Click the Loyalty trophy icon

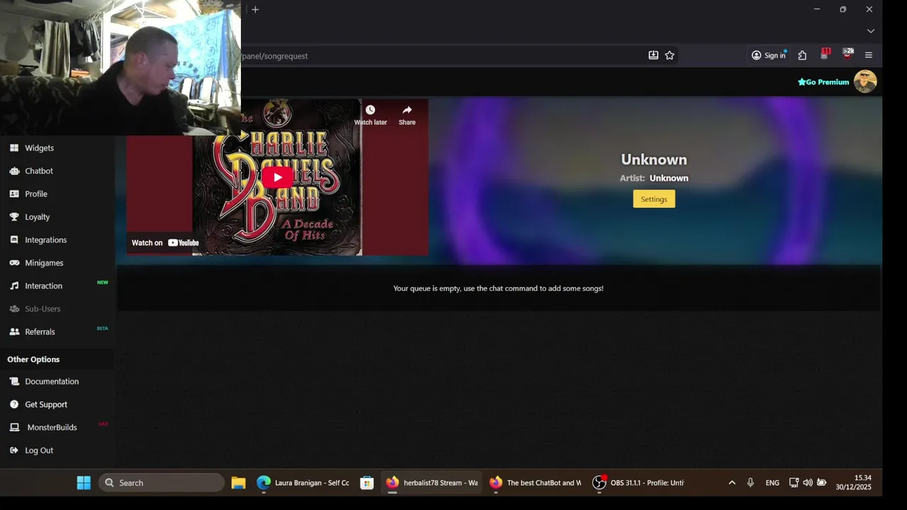(x=14, y=217)
